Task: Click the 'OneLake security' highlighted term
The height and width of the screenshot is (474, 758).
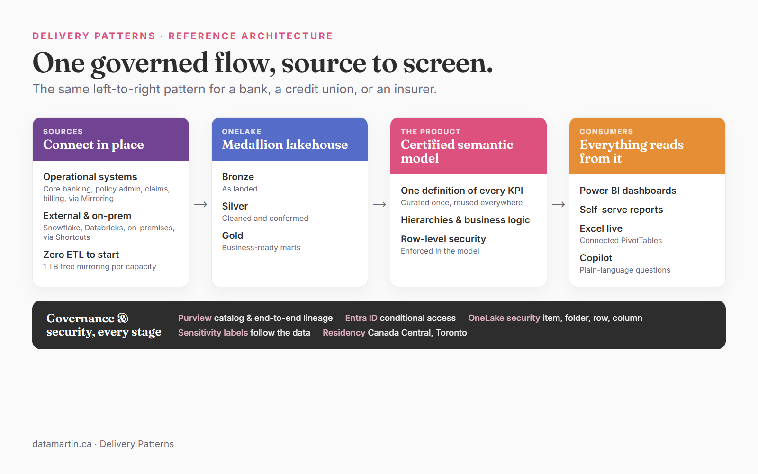Action: click(504, 318)
